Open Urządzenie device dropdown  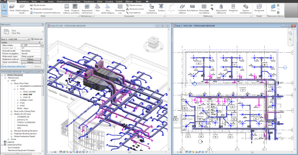(233, 9)
